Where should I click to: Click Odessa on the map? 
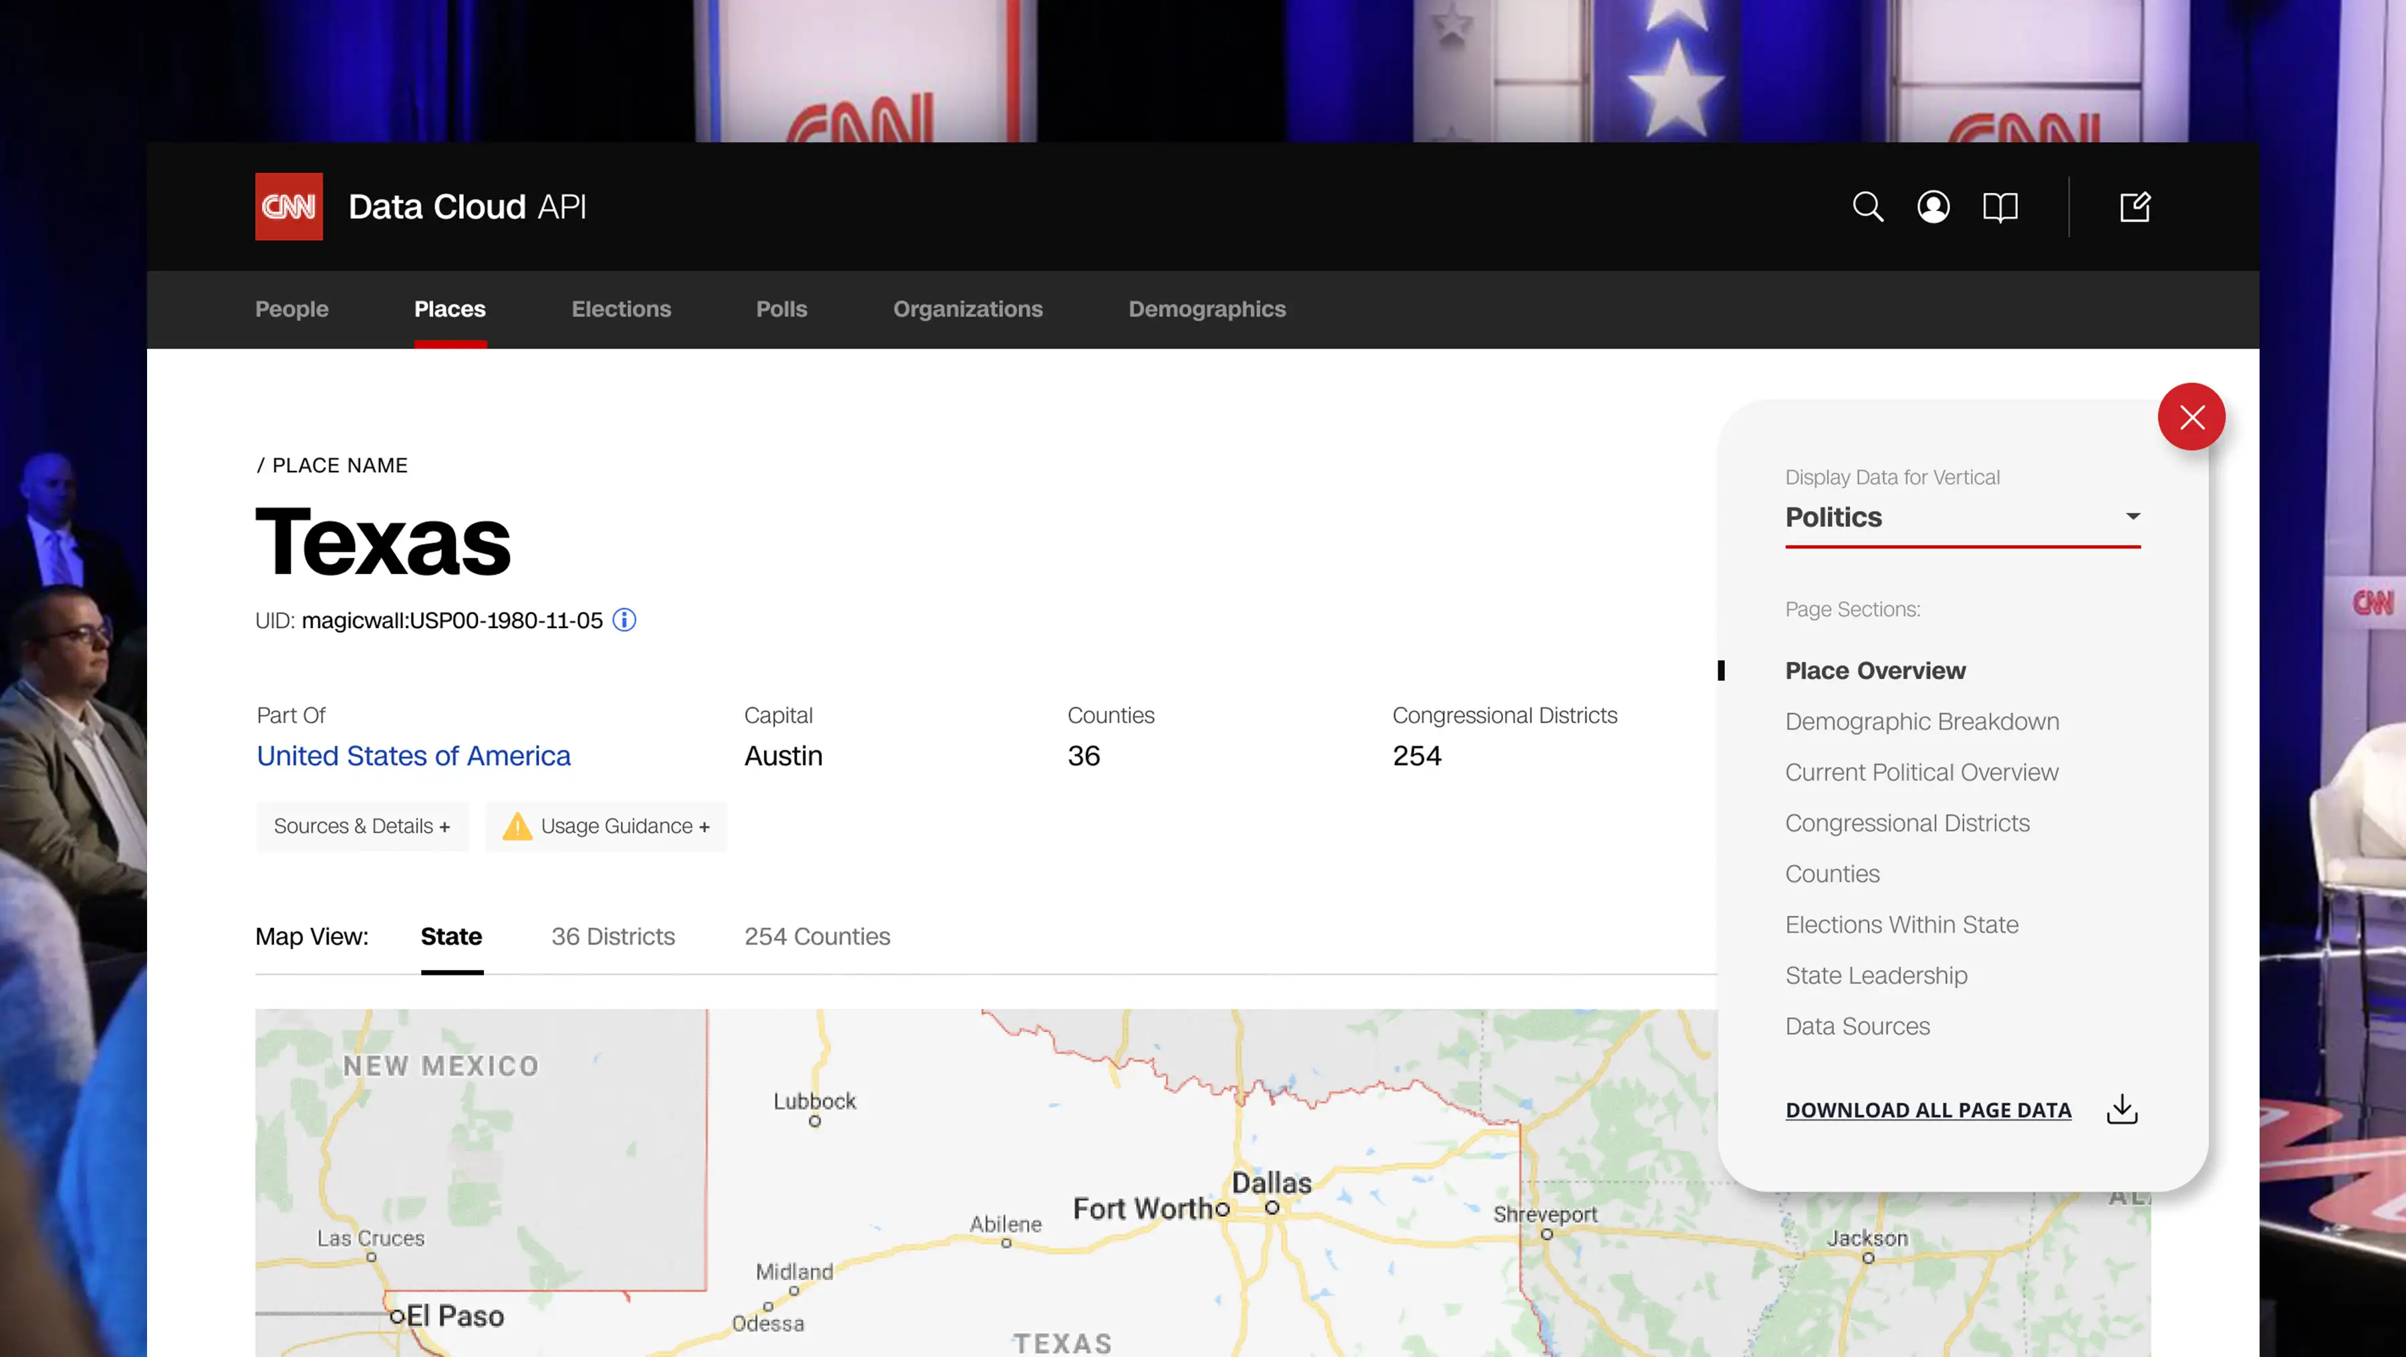coord(768,1324)
